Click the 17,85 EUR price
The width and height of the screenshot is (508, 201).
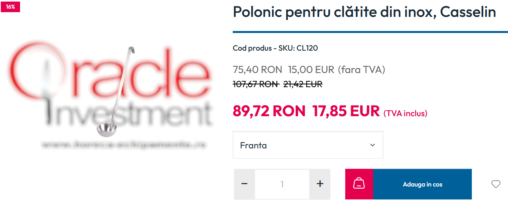point(346,111)
